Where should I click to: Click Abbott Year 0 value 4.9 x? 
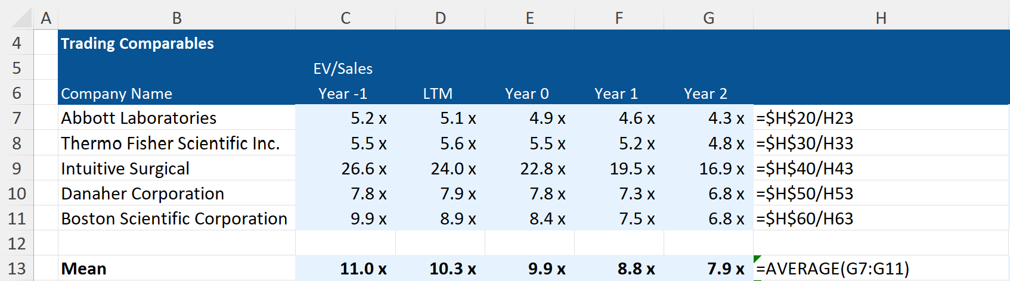click(529, 118)
